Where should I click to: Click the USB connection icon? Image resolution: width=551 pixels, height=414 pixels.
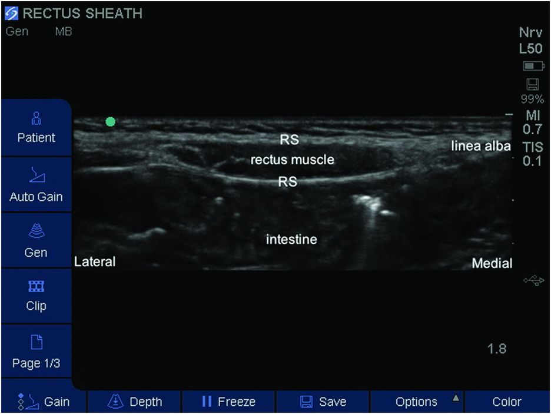(533, 281)
